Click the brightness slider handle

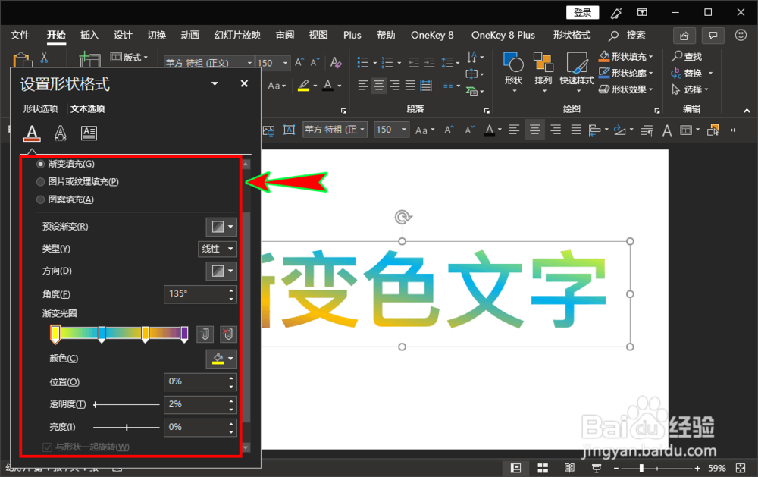coord(127,427)
